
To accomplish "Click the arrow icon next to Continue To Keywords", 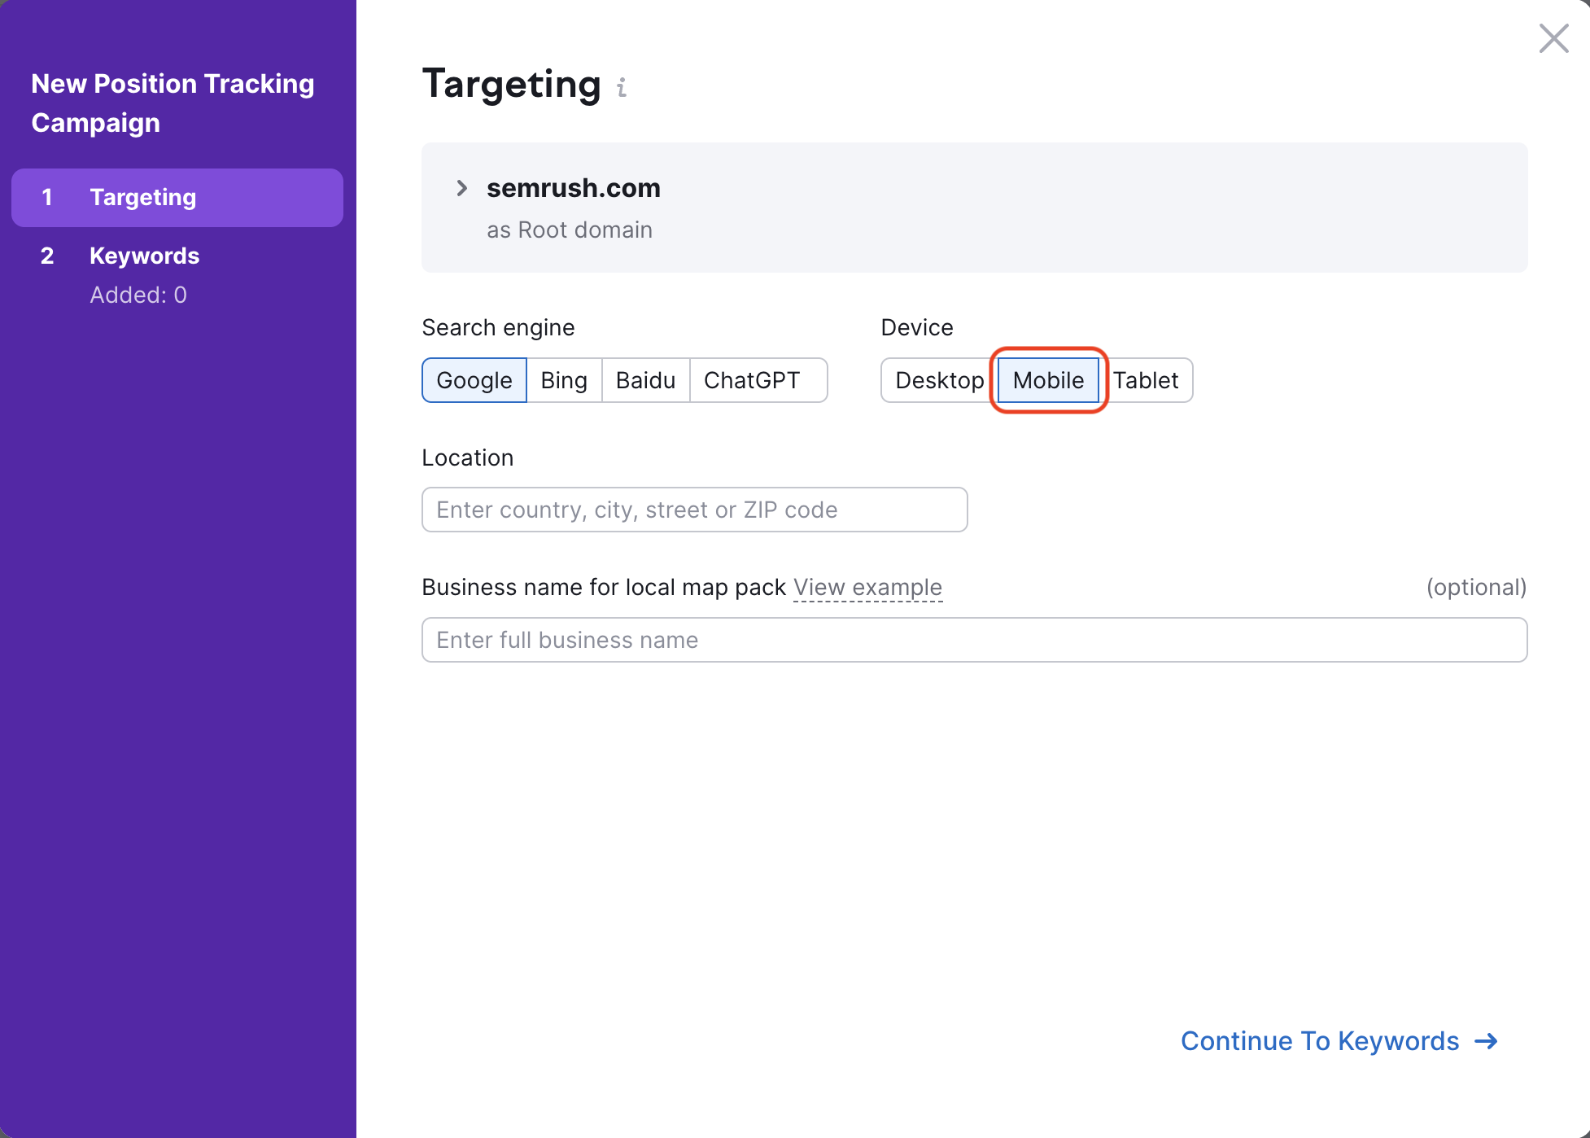I will pyautogui.click(x=1487, y=1041).
